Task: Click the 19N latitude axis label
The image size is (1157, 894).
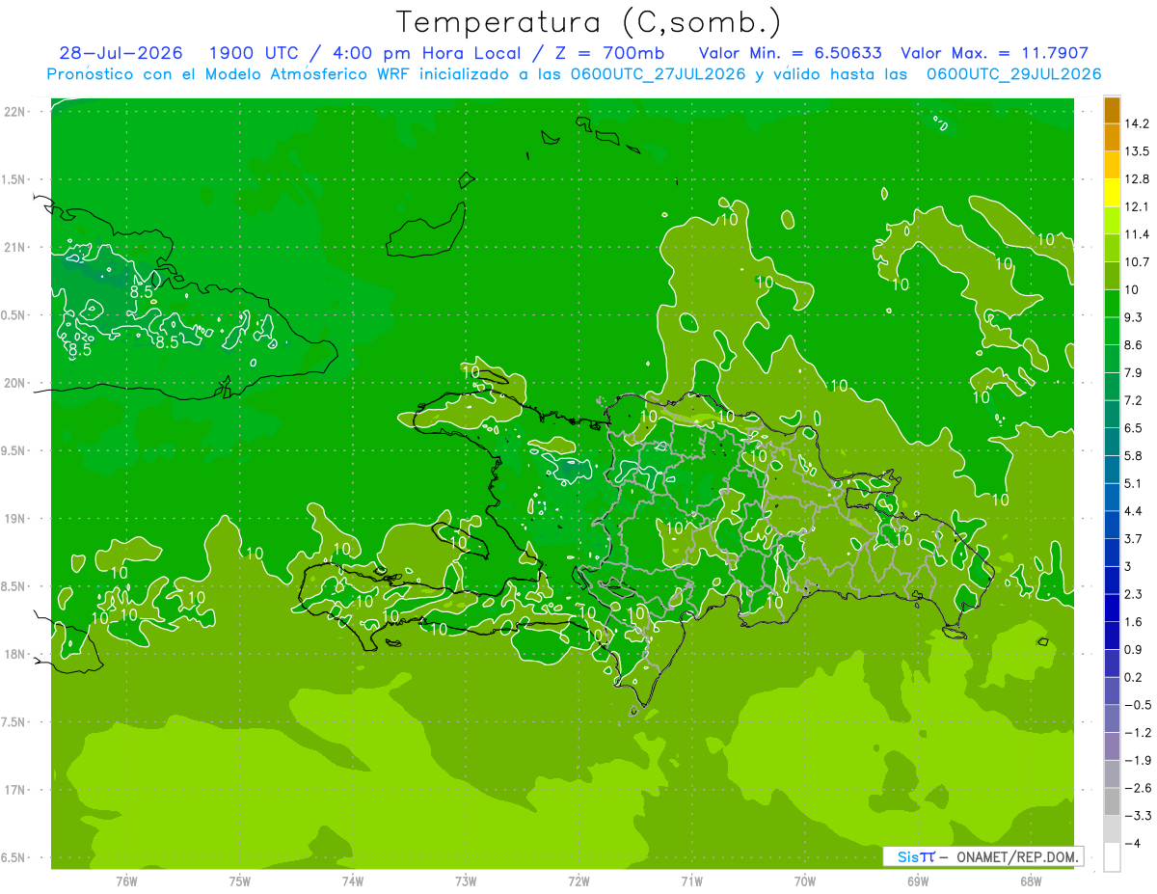Action: 14,519
